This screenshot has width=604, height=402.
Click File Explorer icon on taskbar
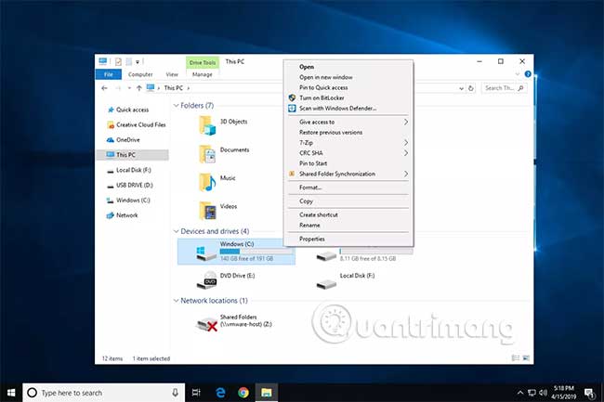[x=266, y=393]
